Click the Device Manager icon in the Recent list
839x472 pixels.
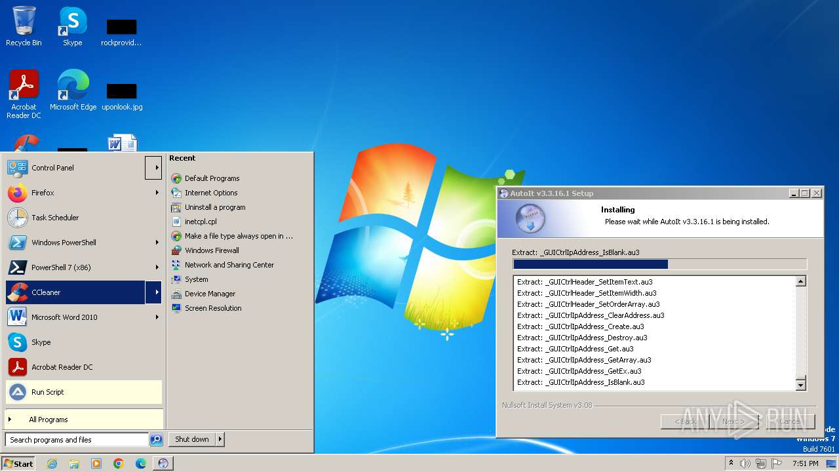pyautogui.click(x=176, y=294)
